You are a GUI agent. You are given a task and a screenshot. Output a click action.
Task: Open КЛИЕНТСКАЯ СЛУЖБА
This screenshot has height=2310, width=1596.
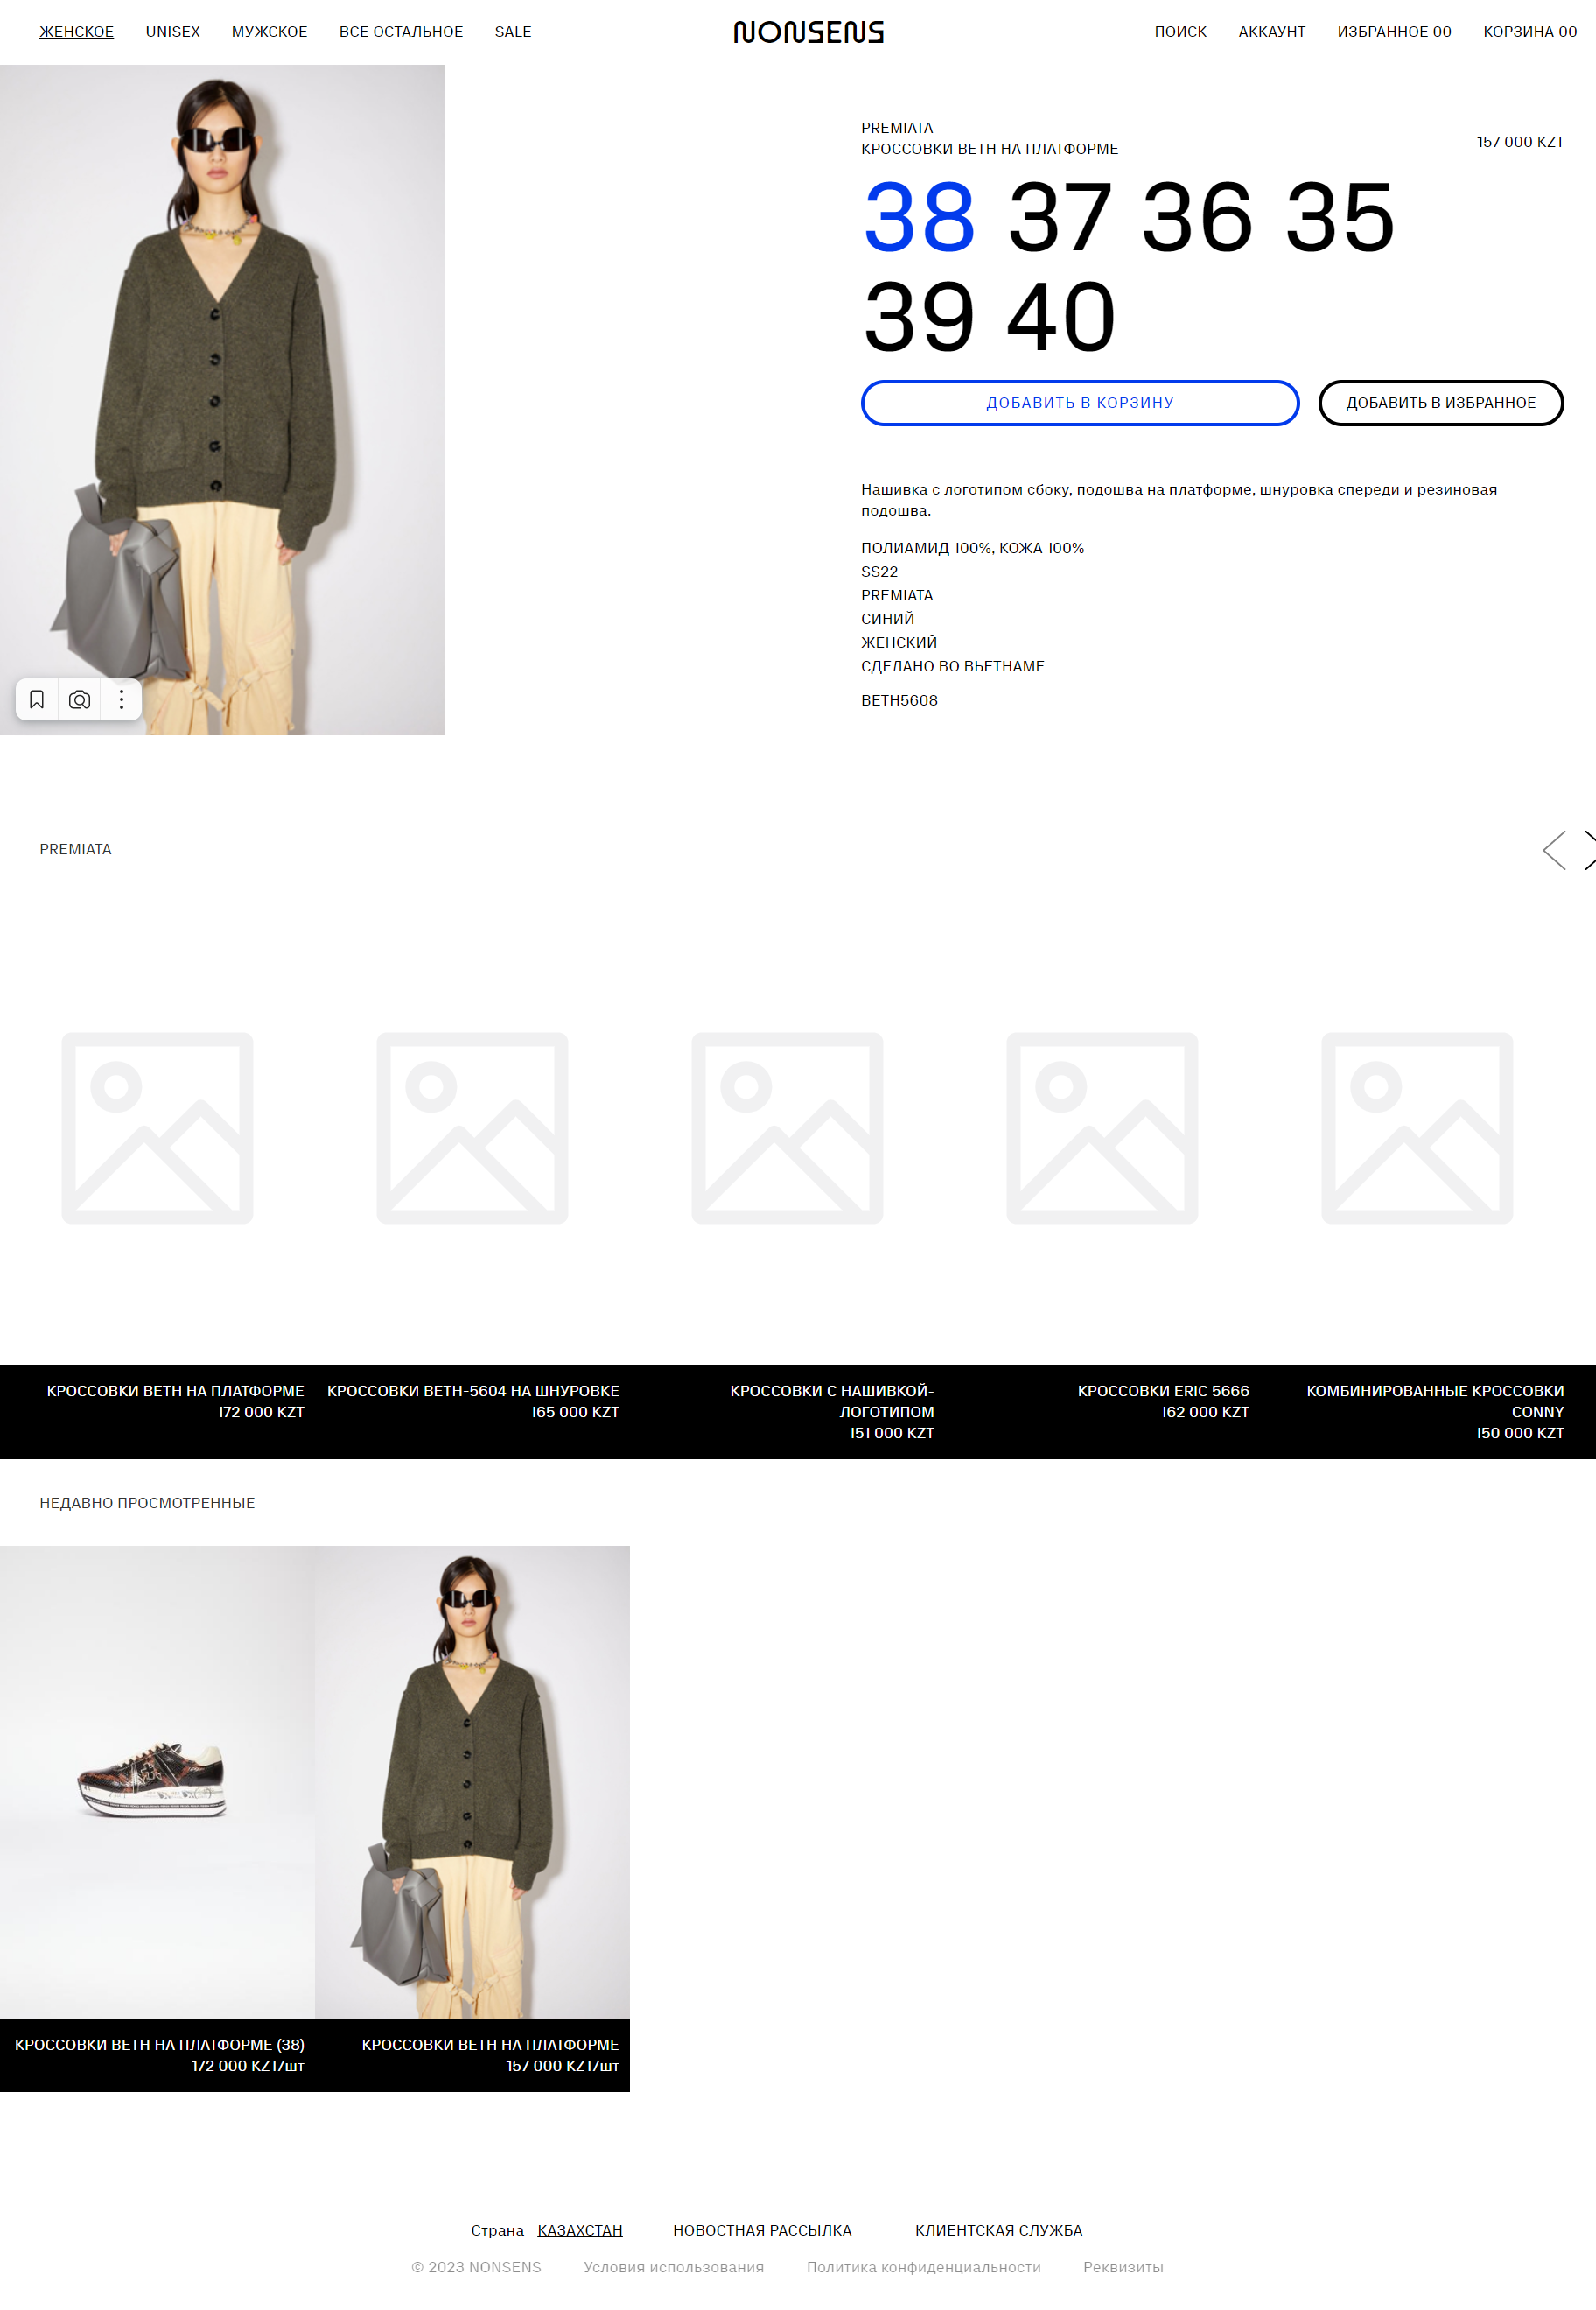pyautogui.click(x=998, y=2230)
